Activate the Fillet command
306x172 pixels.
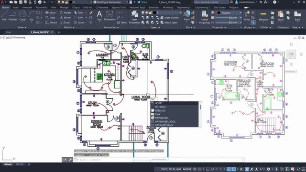[79, 18]
